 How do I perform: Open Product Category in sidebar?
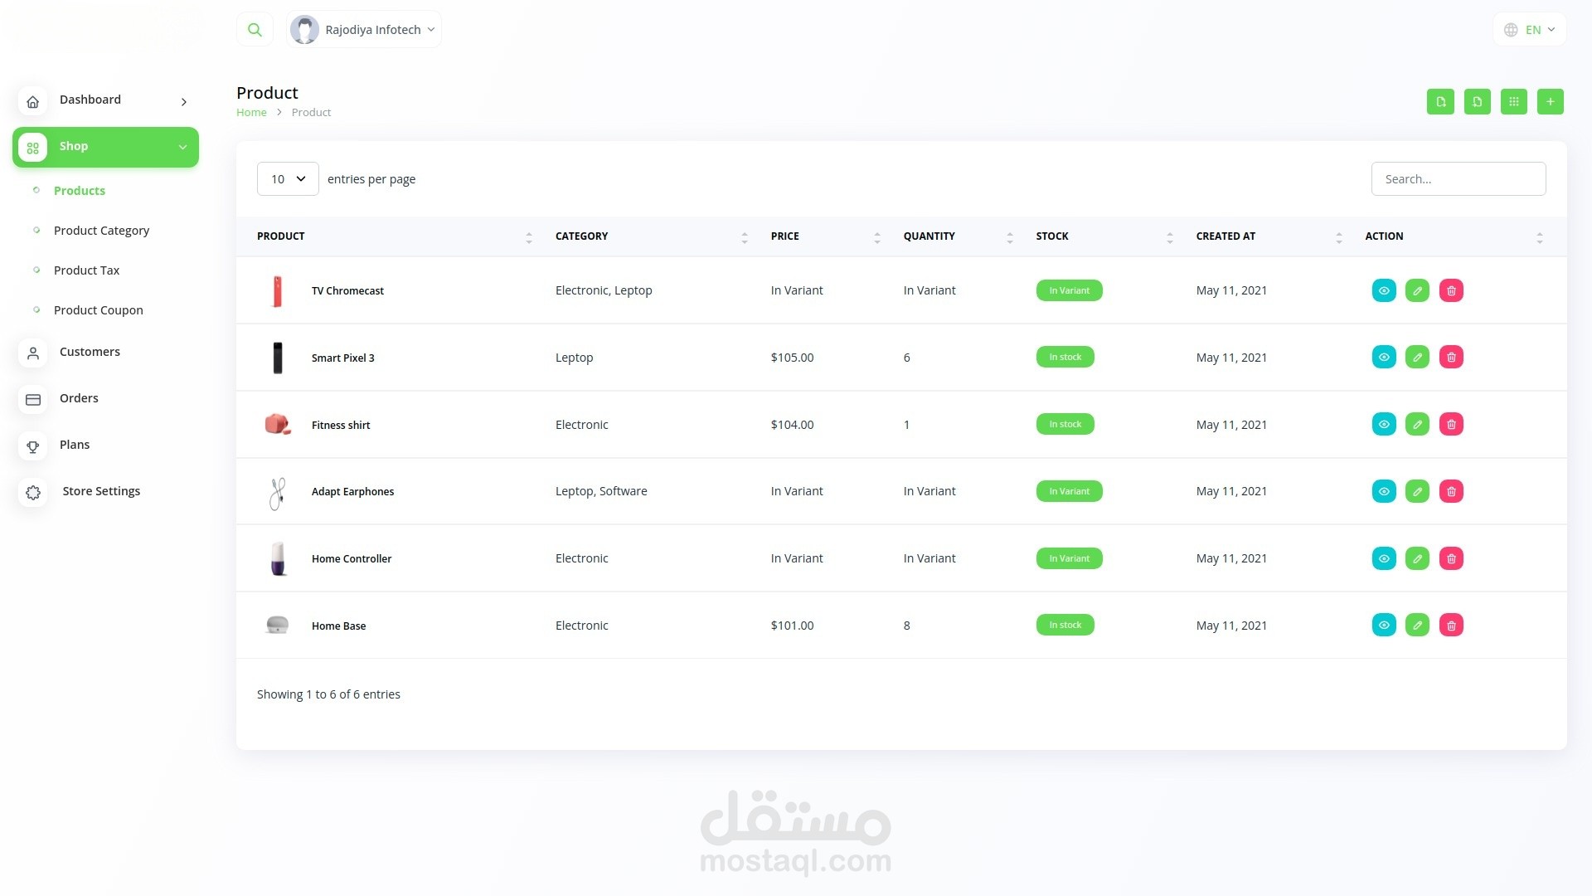pyautogui.click(x=101, y=231)
